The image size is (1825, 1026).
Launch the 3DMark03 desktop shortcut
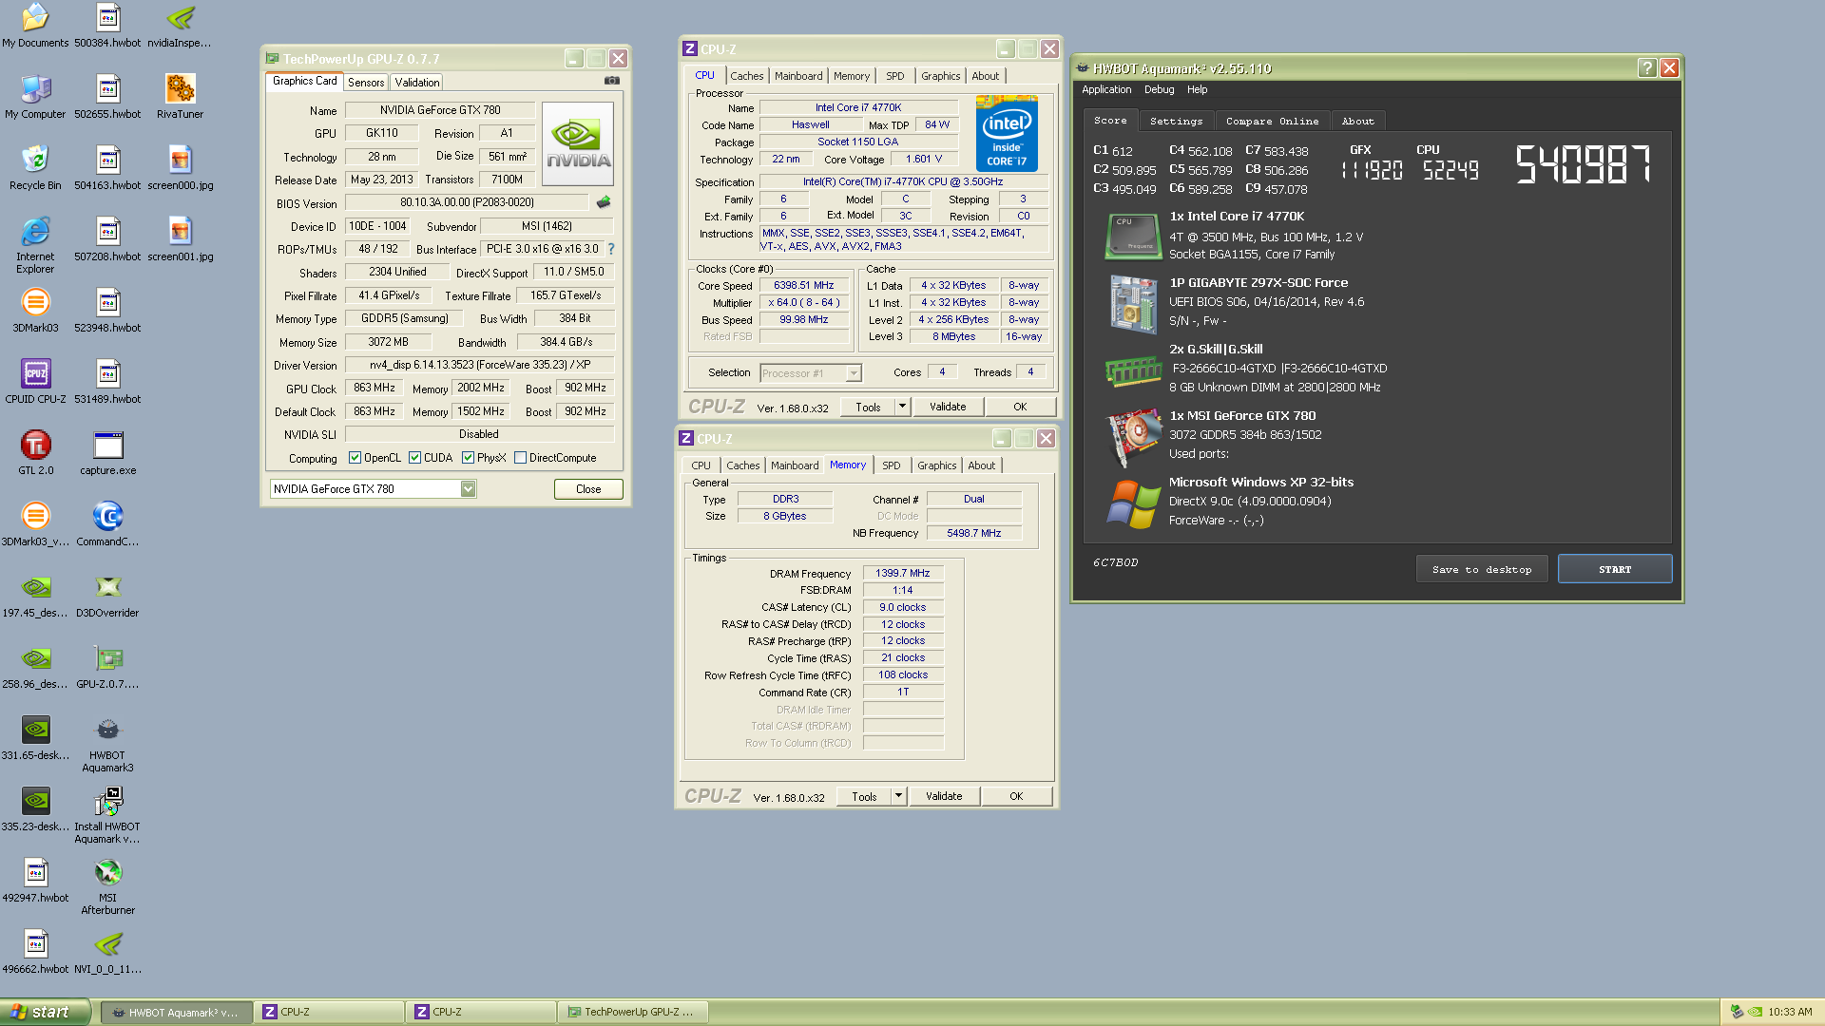pyautogui.click(x=35, y=310)
